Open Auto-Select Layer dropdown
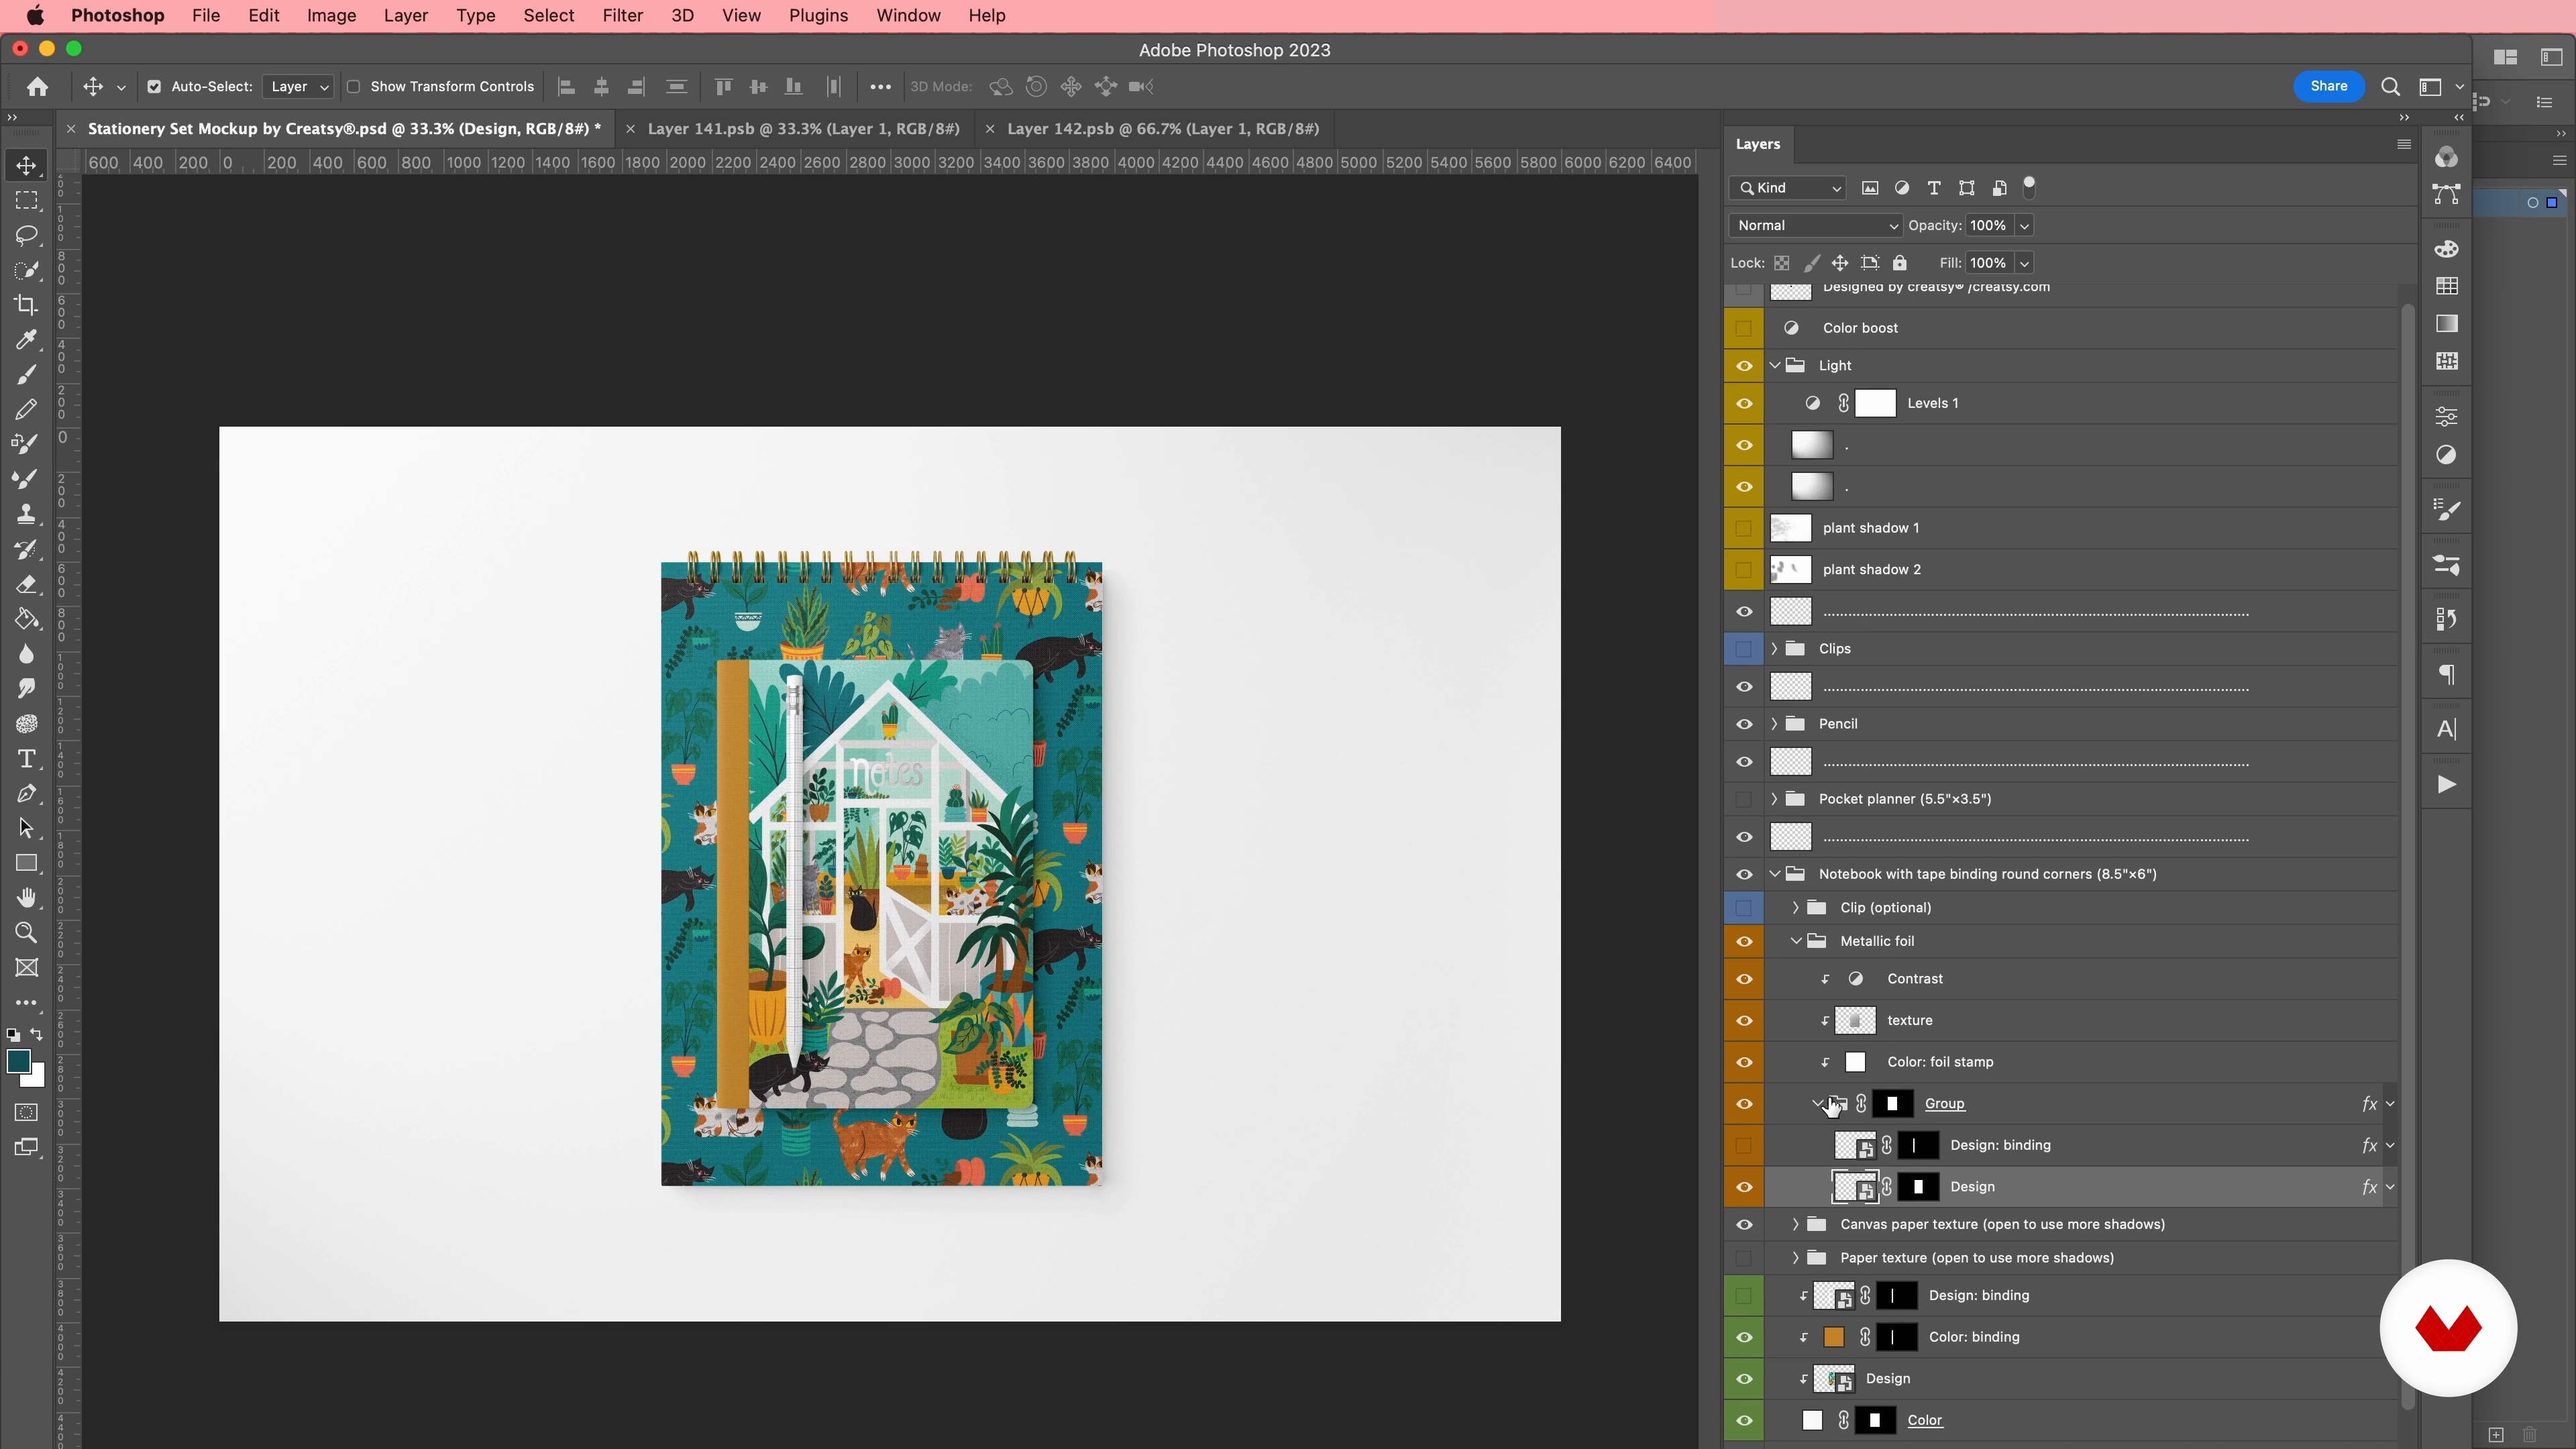This screenshot has width=2576, height=1449. 298,87
